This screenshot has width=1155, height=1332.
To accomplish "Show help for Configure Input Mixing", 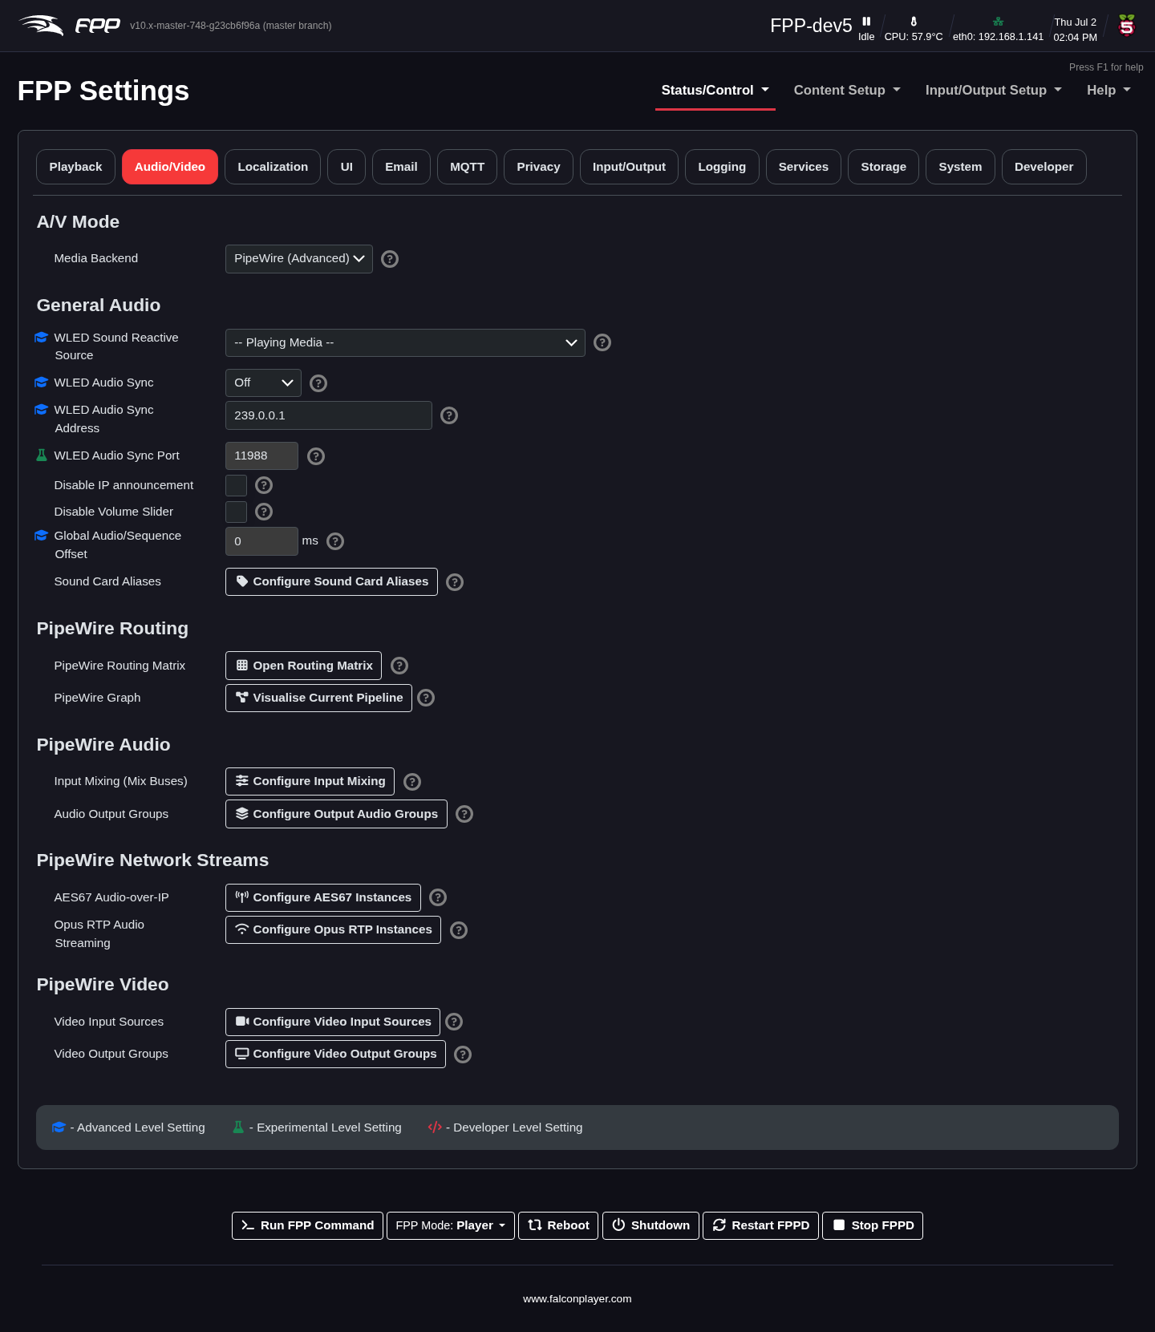I will (x=412, y=782).
